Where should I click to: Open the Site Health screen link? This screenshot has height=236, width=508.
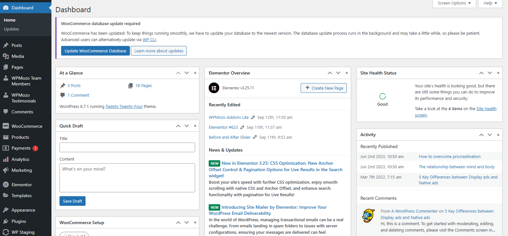tap(456, 112)
